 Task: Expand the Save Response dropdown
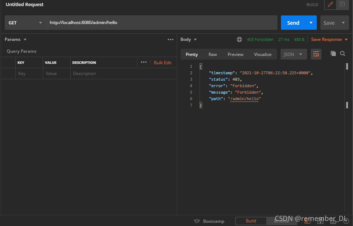point(346,40)
